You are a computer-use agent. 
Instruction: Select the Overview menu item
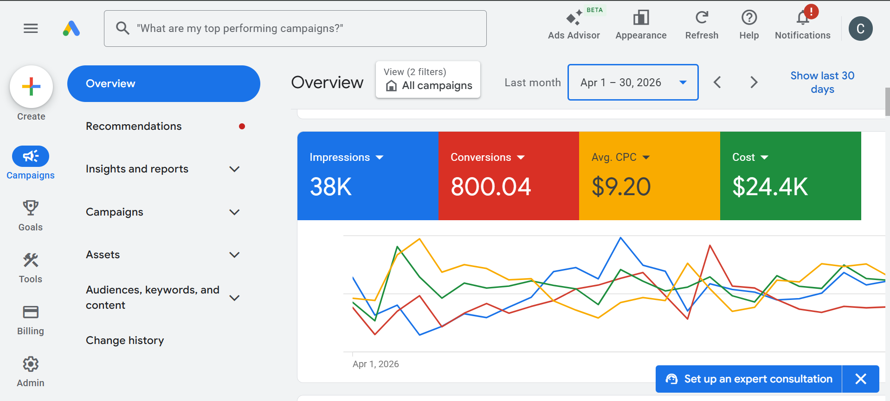[164, 83]
